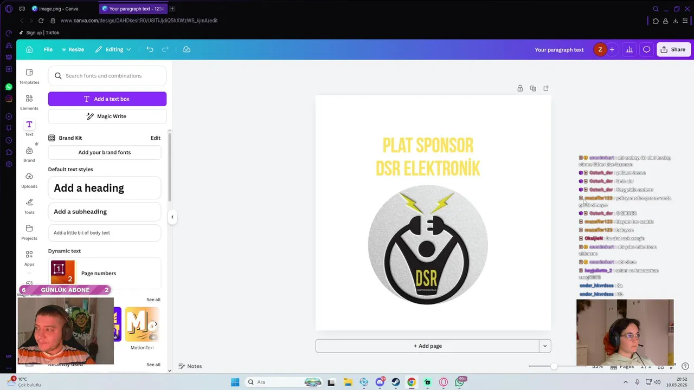Check cloud save status icon

[187, 49]
